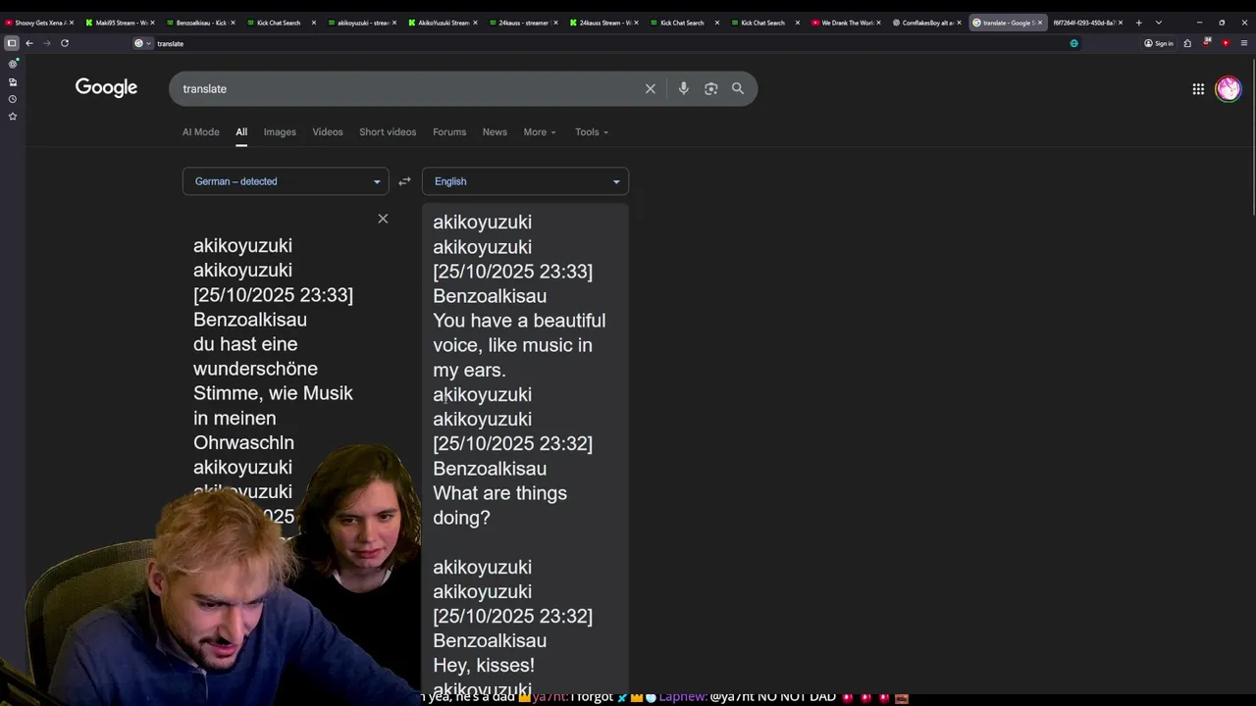Go forward in browser history

(46, 43)
